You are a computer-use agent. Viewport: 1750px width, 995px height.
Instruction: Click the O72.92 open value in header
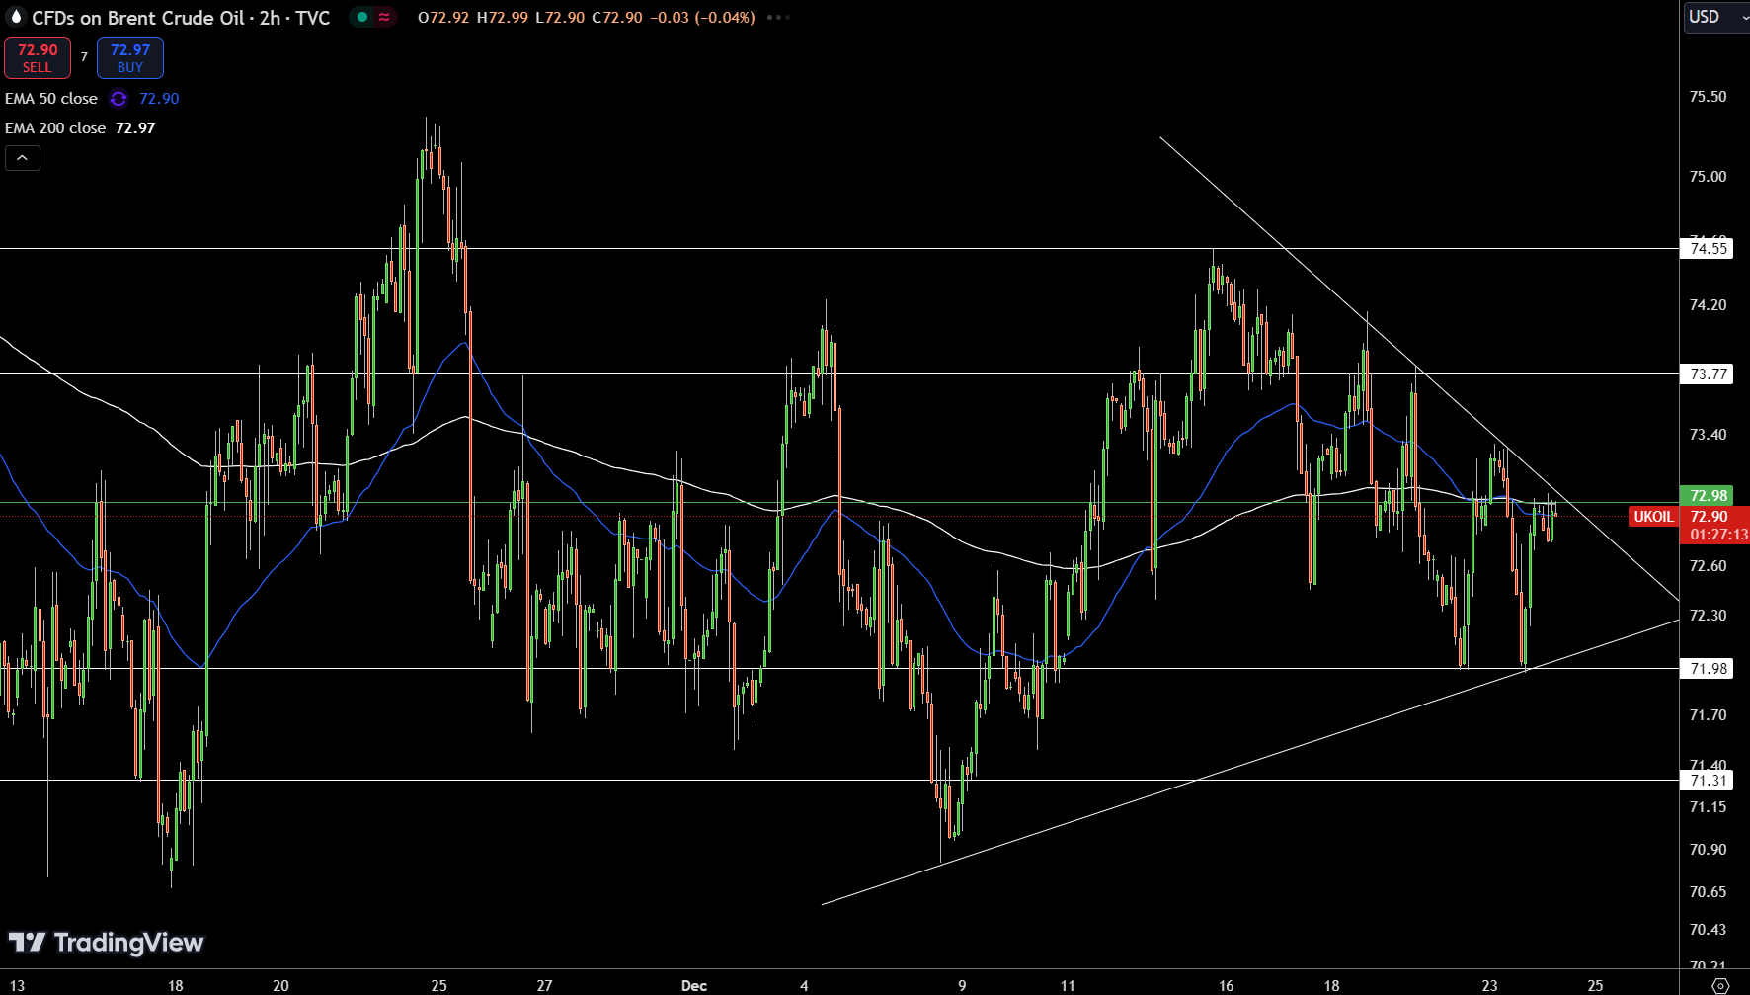pos(443,17)
